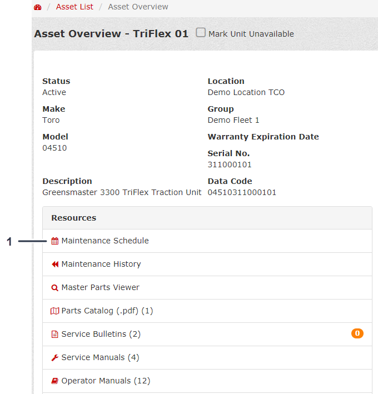
Task: Click the orange Service Bulletins count badge
Action: 357,333
